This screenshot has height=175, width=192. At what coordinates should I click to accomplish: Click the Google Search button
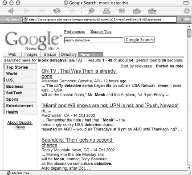tap(139, 40)
